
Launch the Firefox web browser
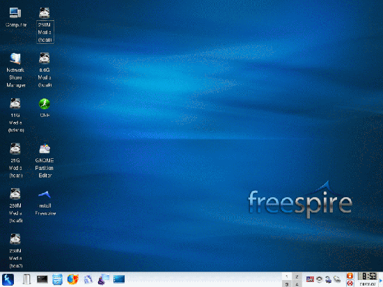73,279
